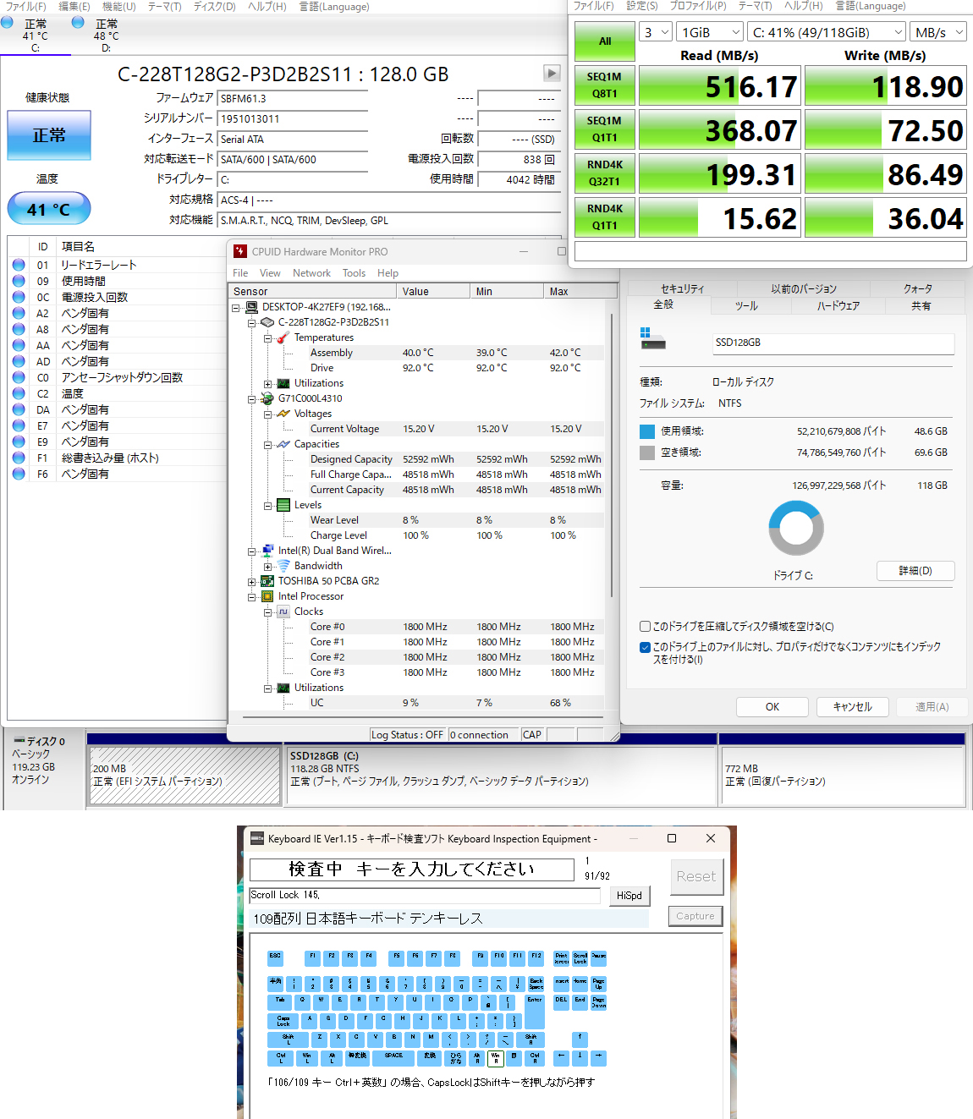This screenshot has width=973, height=1119.
Task: Open the MB/s unit dropdown
Action: click(938, 32)
